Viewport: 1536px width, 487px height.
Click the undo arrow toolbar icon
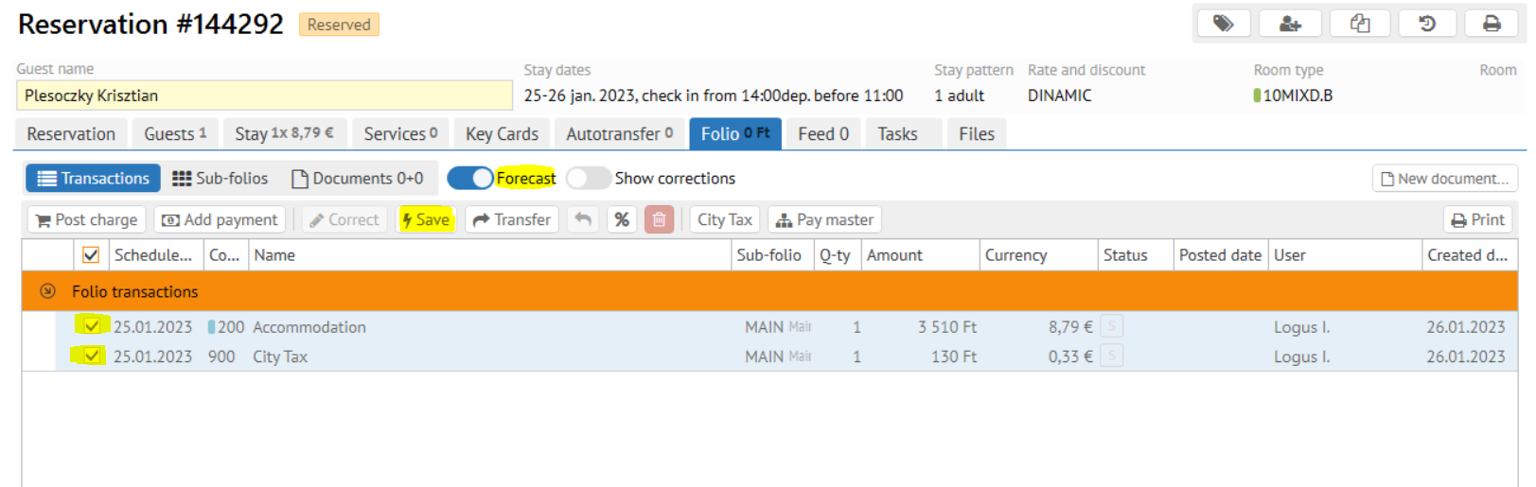coord(583,219)
